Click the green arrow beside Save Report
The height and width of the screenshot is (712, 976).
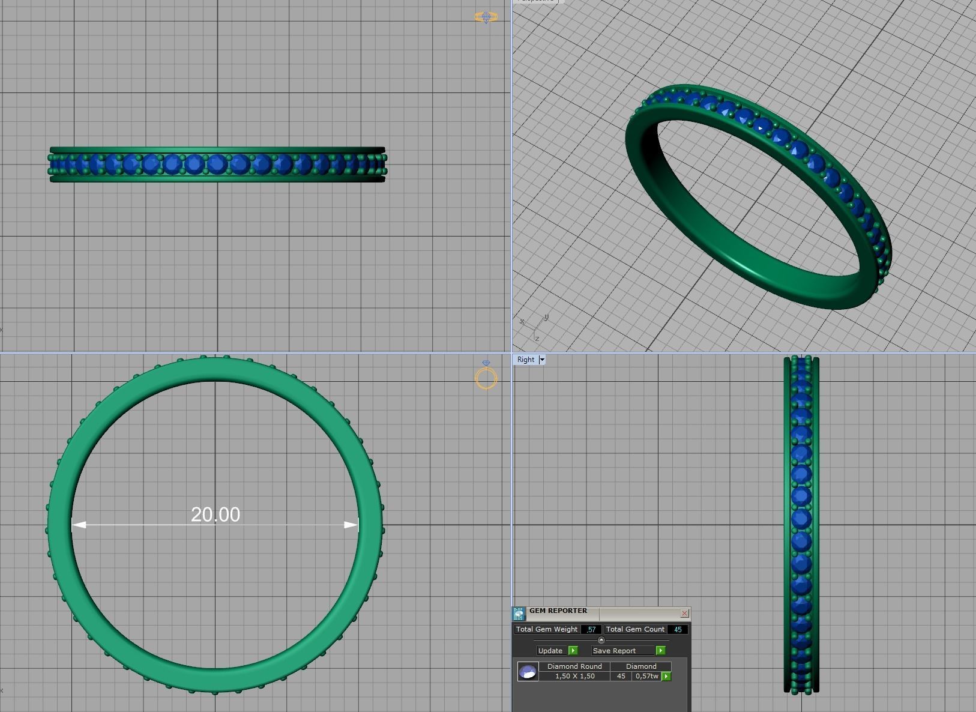coord(660,651)
